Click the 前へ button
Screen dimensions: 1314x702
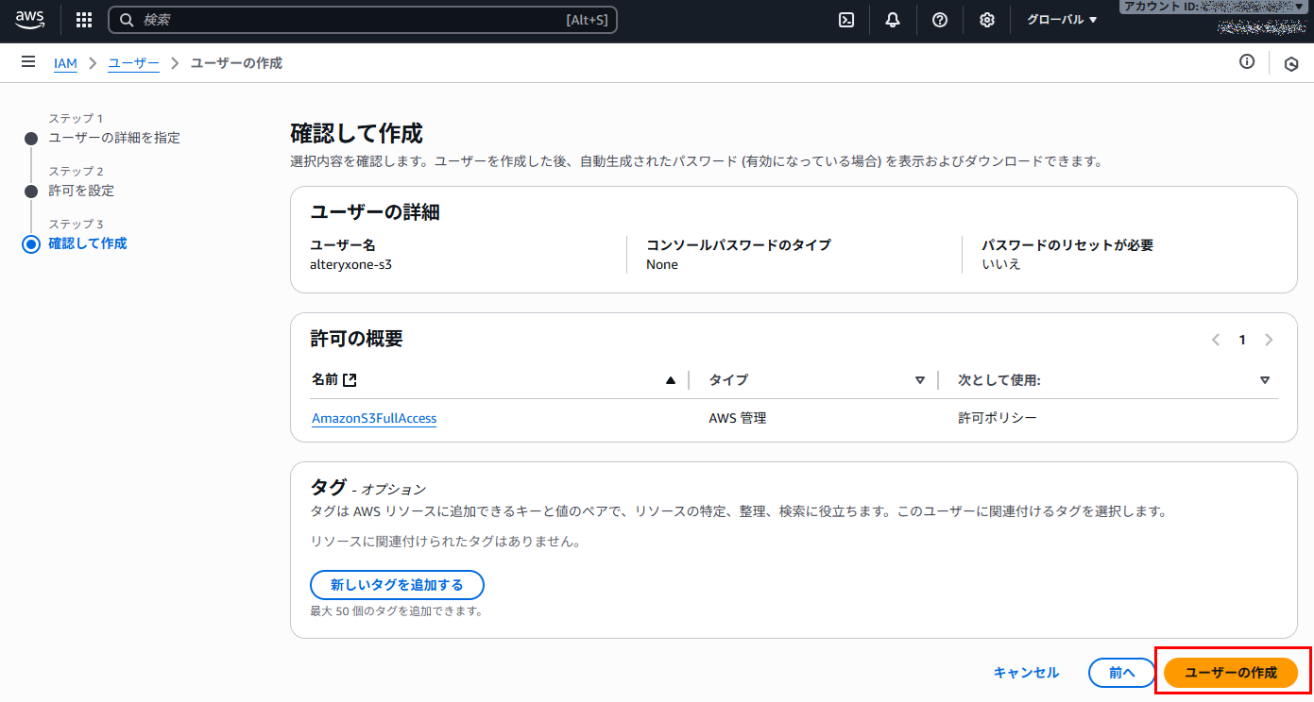pos(1121,673)
